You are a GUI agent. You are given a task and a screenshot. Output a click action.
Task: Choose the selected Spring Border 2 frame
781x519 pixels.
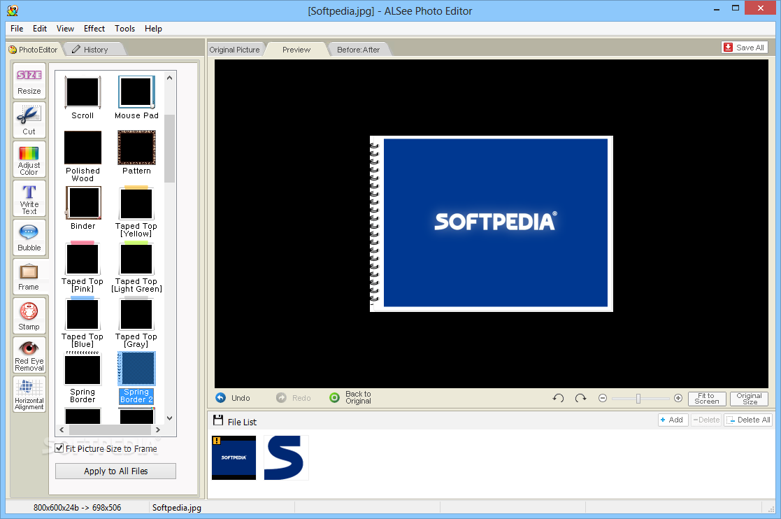pos(136,377)
